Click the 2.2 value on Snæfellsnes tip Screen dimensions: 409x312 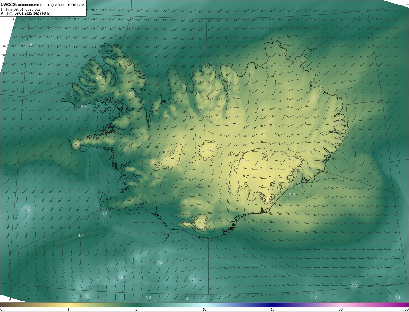(x=76, y=145)
